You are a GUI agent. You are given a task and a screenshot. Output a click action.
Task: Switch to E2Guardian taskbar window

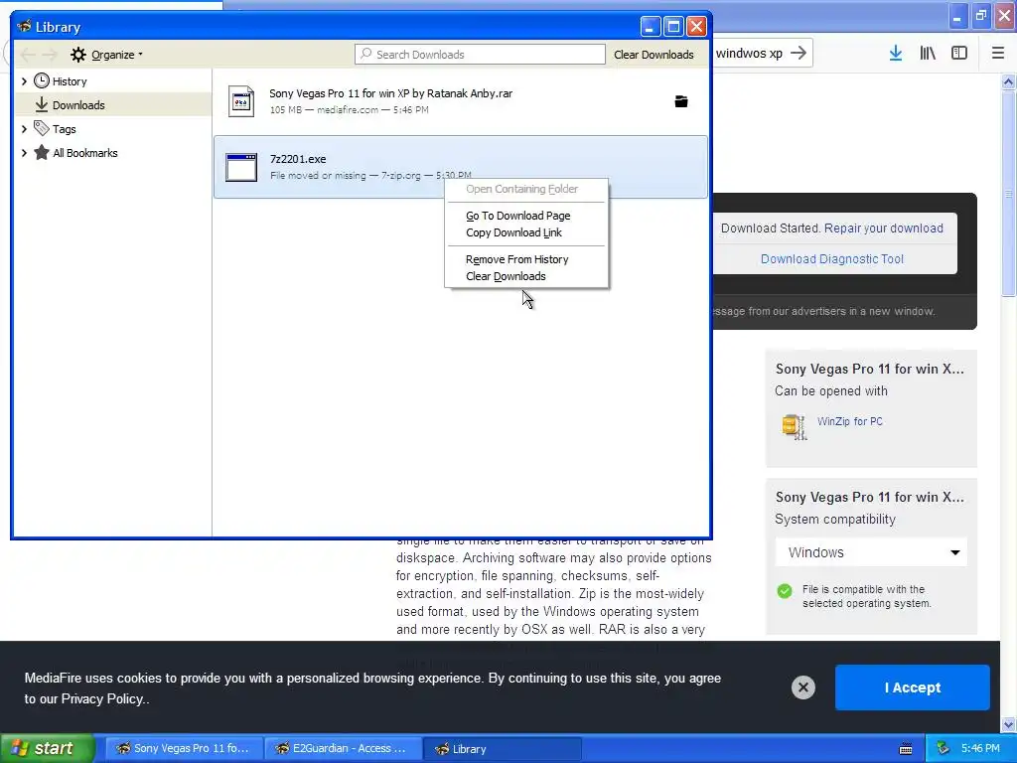coord(343,749)
